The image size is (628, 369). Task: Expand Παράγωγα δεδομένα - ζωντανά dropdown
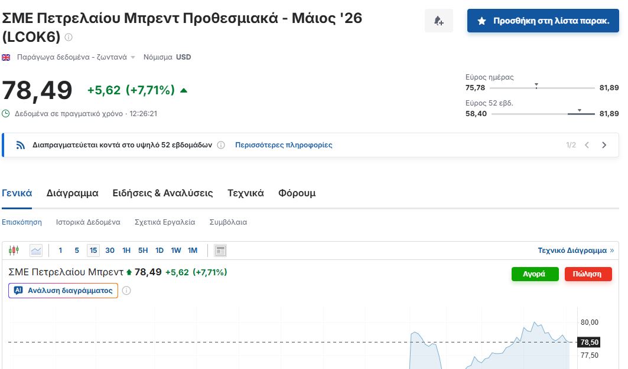(x=132, y=58)
